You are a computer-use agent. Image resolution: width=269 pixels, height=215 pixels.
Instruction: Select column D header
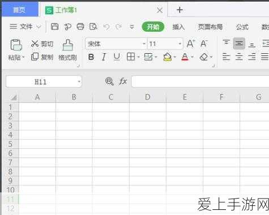pos(148,97)
